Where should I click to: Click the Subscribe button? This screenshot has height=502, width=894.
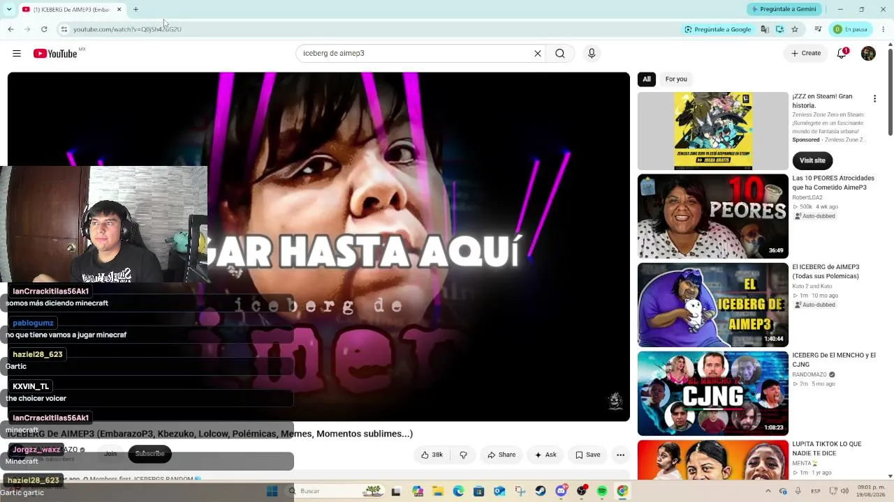pos(149,454)
